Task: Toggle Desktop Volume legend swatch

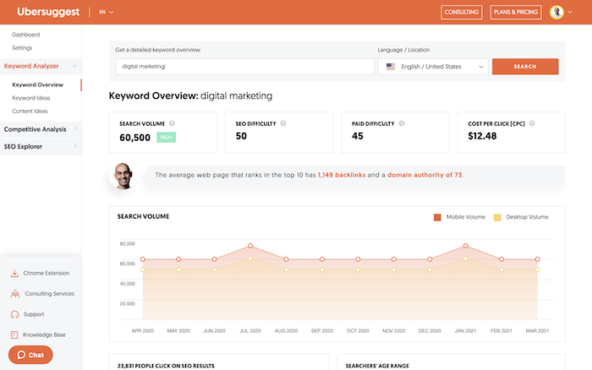Action: point(497,217)
